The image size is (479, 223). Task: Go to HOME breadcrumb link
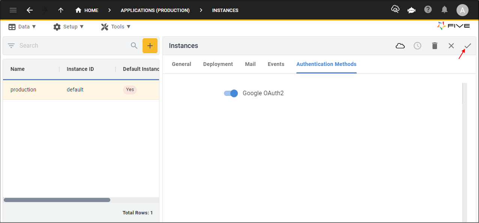pos(87,10)
